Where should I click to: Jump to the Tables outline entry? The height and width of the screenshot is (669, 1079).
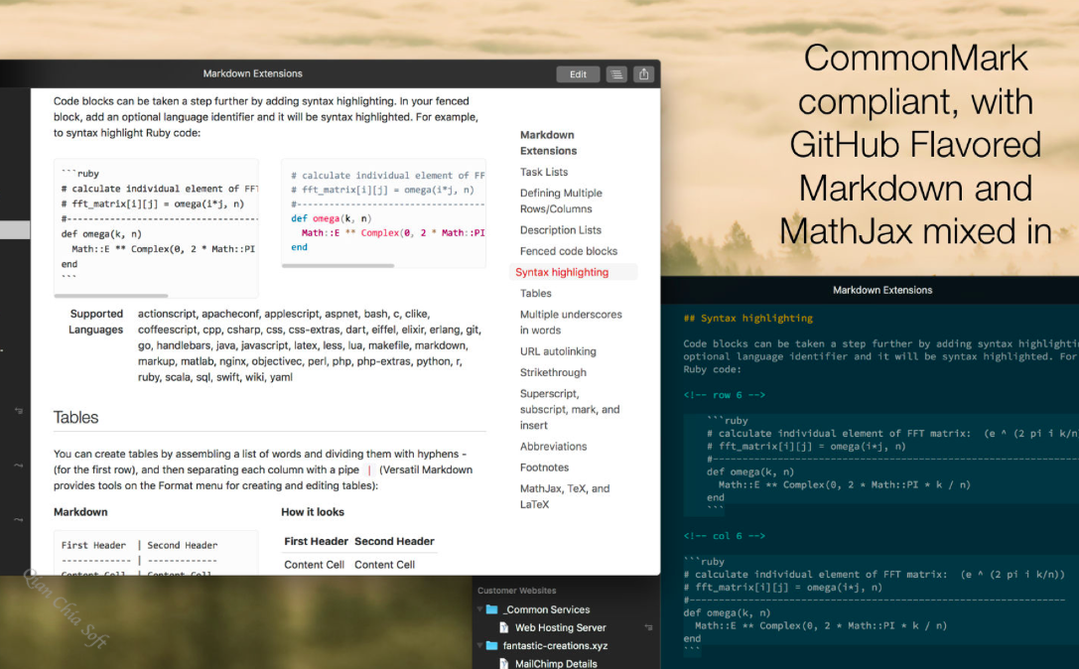pyautogui.click(x=535, y=293)
